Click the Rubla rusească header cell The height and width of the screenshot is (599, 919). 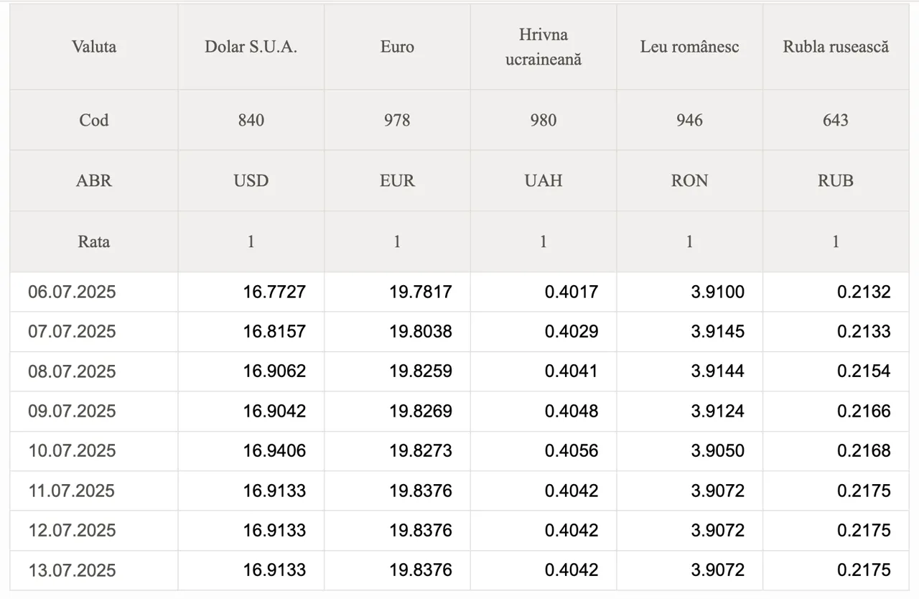[836, 47]
